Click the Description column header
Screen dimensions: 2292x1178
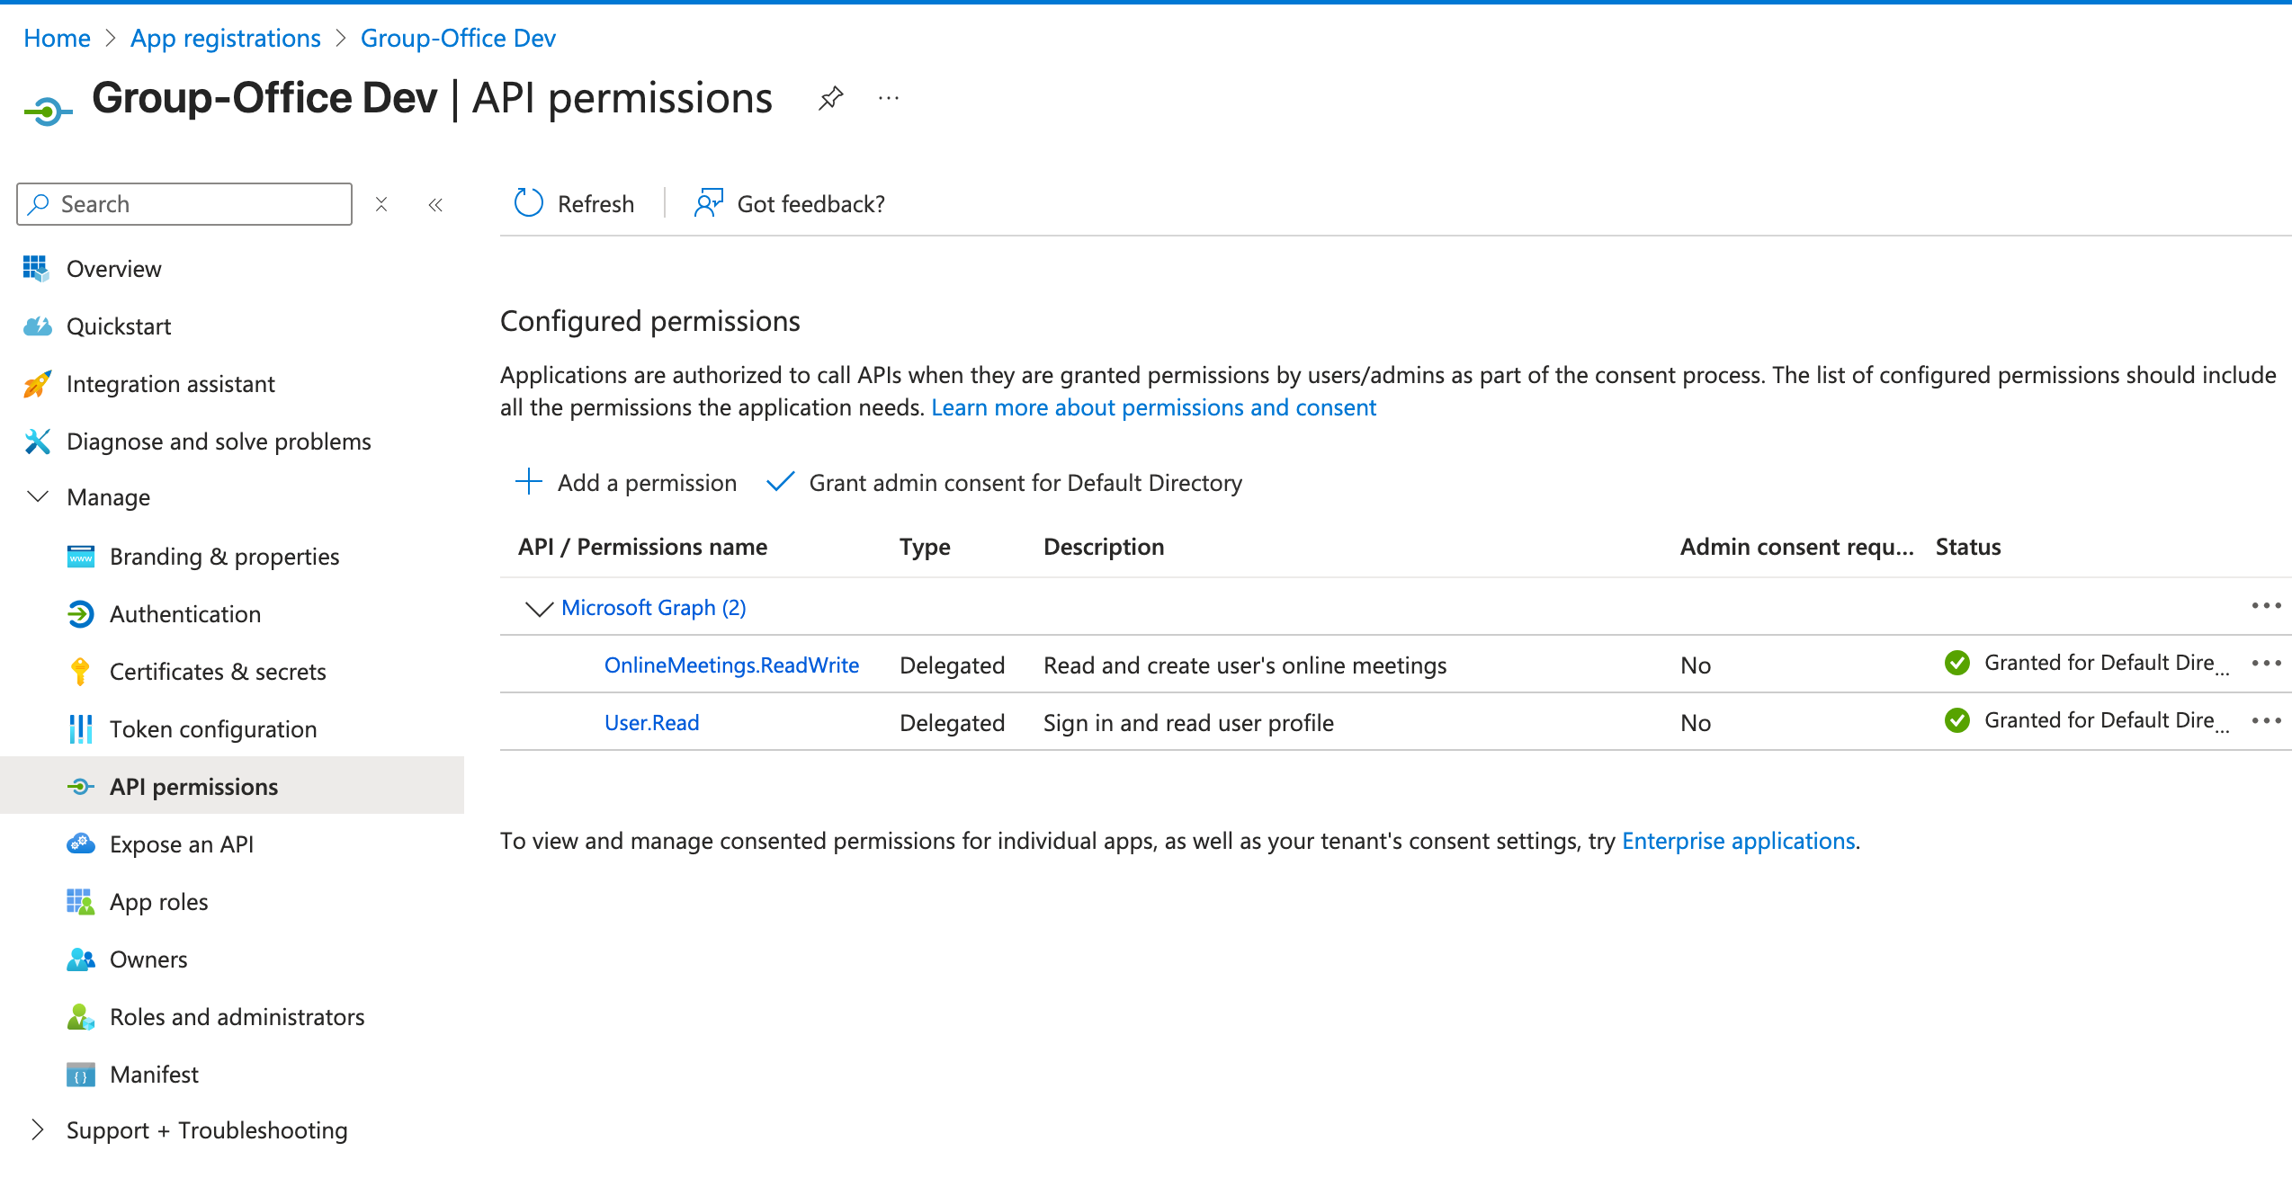coord(1104,548)
